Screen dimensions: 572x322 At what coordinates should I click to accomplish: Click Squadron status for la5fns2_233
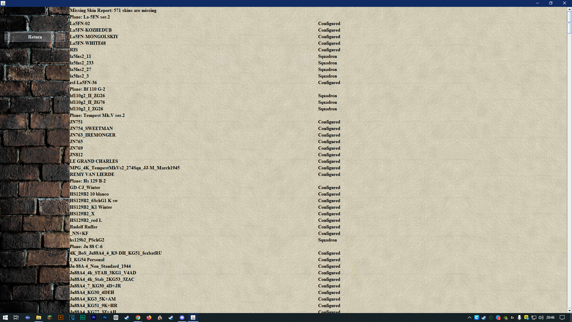(x=327, y=63)
